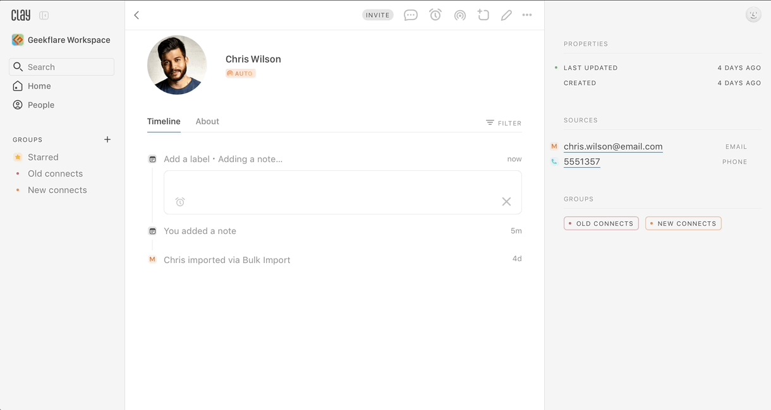The image size is (771, 410).
Task: Click the note icon beside 'You added a note'
Action: point(152,231)
